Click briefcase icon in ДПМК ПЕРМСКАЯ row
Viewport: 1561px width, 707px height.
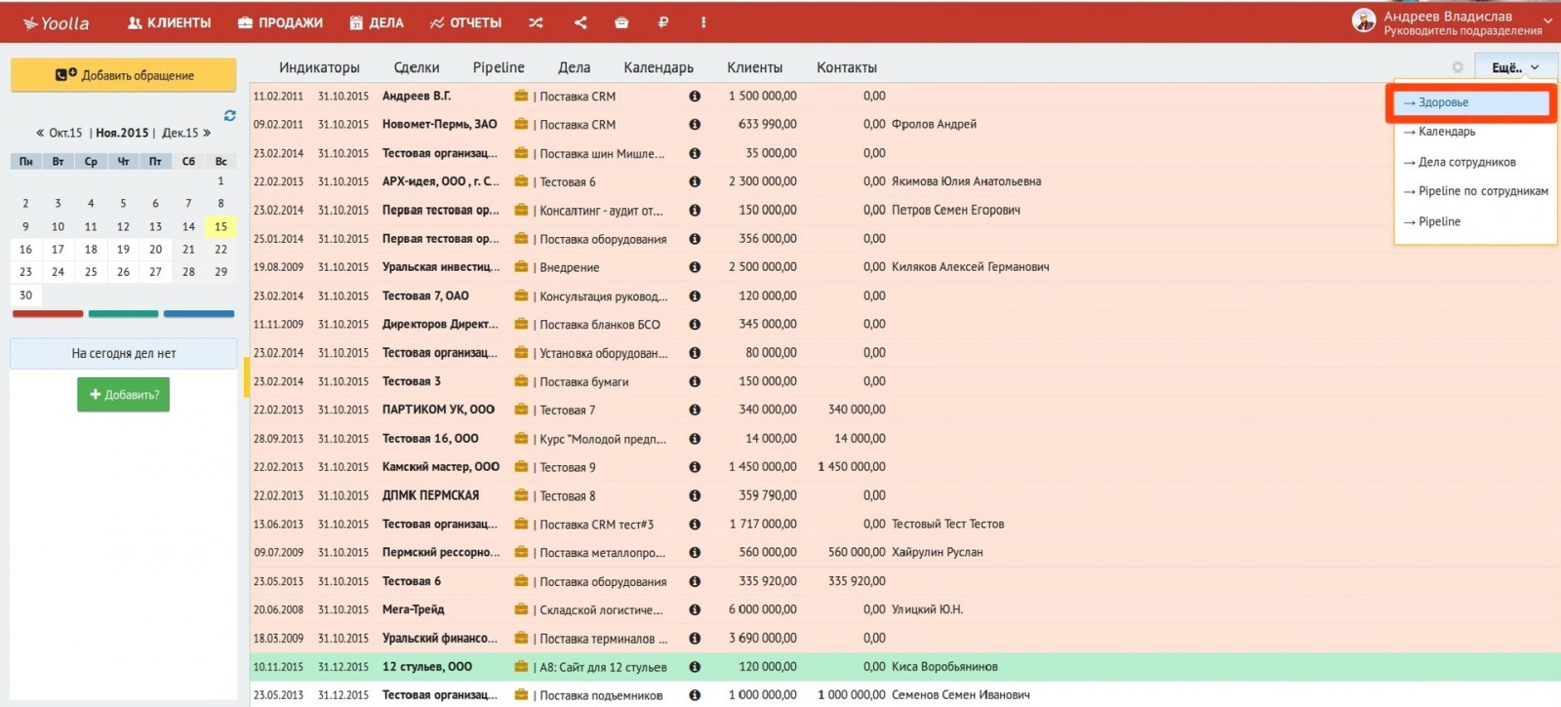point(521,495)
